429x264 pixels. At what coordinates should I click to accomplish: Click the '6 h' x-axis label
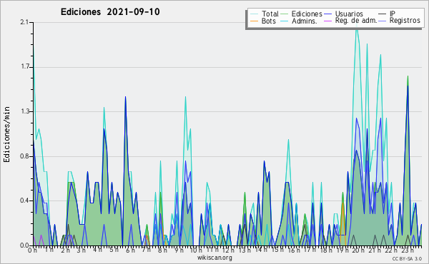(x=130, y=250)
